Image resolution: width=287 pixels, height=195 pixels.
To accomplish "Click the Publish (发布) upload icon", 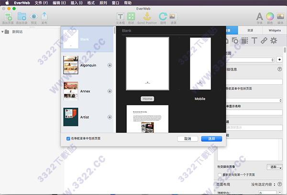I will pos(44,16).
